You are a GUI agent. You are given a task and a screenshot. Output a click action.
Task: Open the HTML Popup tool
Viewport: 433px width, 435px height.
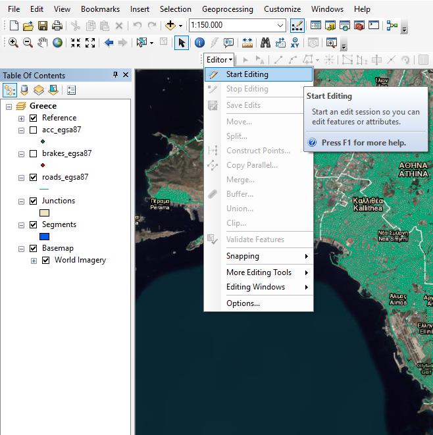coord(228,42)
